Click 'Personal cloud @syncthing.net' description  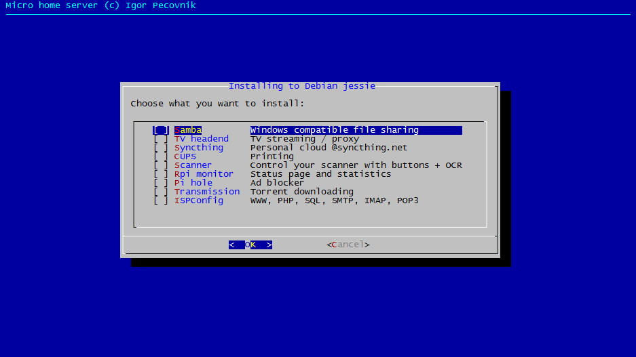pos(329,148)
